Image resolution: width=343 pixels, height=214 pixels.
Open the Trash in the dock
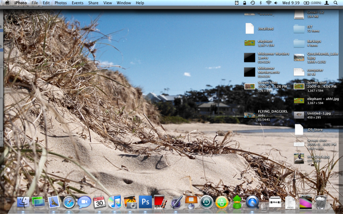[321, 202]
